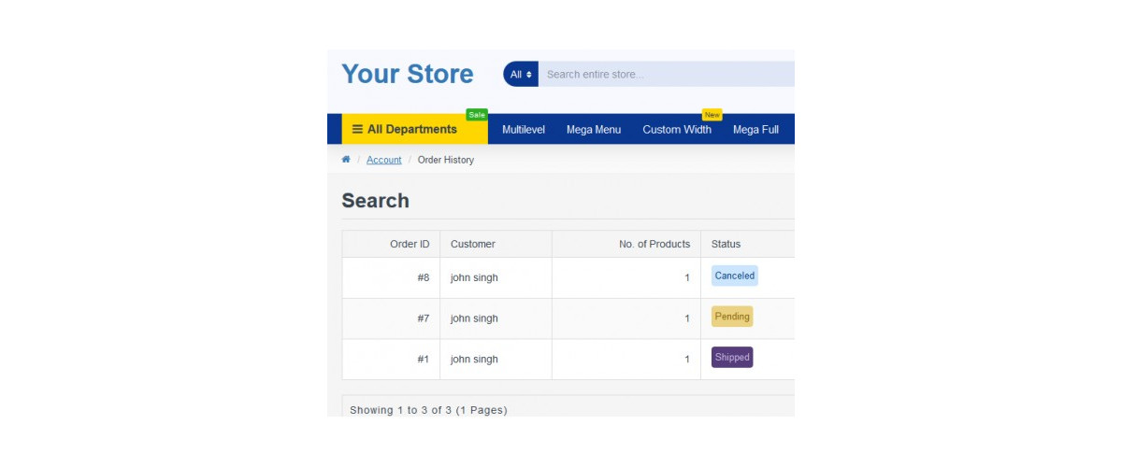The image size is (1122, 467).
Task: Click the Shipped status badge
Action: (x=732, y=358)
